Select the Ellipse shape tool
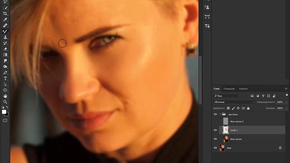The height and width of the screenshot is (163, 290). [5, 90]
